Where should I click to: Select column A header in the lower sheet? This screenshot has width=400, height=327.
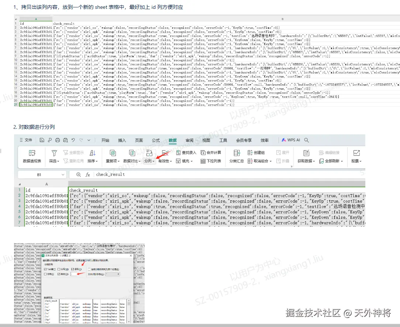point(46,184)
